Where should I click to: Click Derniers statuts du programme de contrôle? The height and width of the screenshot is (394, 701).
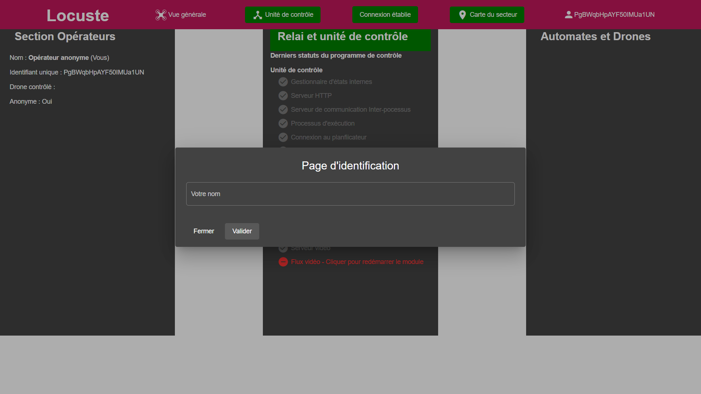pos(336,56)
